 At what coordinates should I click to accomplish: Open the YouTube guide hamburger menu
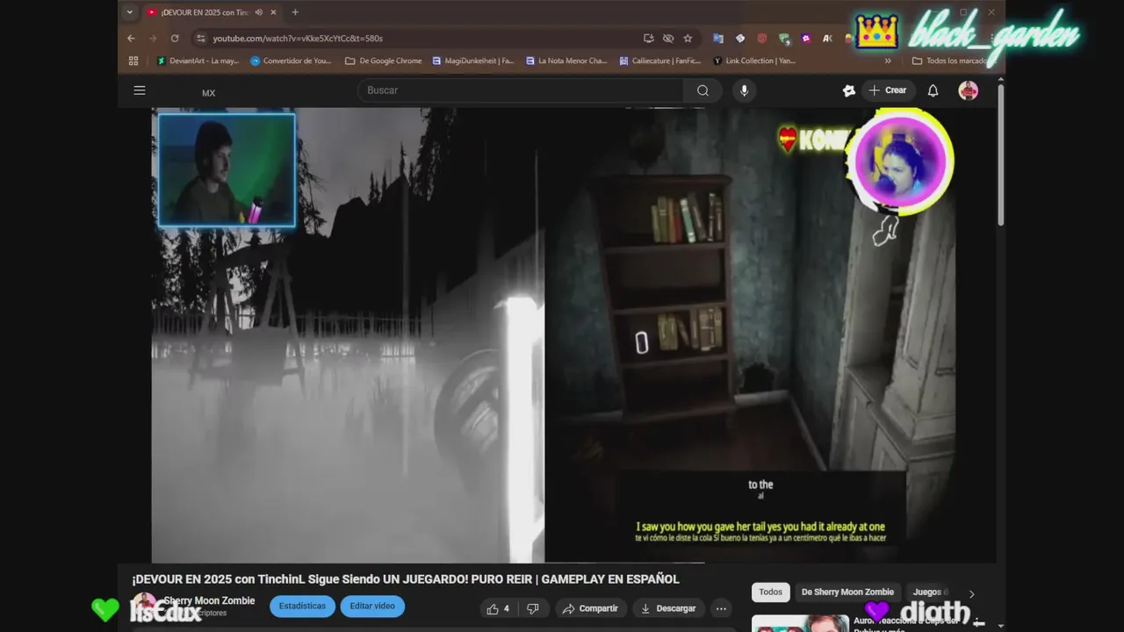click(x=139, y=90)
